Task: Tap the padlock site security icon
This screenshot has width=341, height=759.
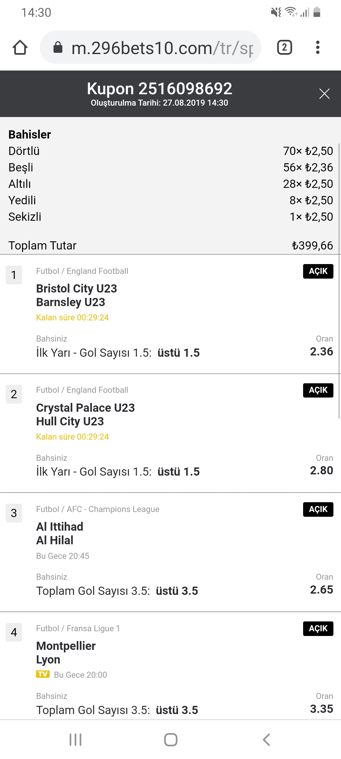Action: pos(58,47)
